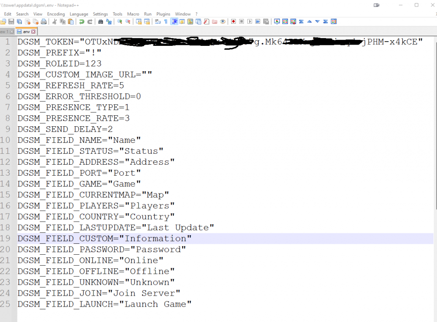
Task: Click Save Current Recorded Macro icon
Action: (266, 22)
